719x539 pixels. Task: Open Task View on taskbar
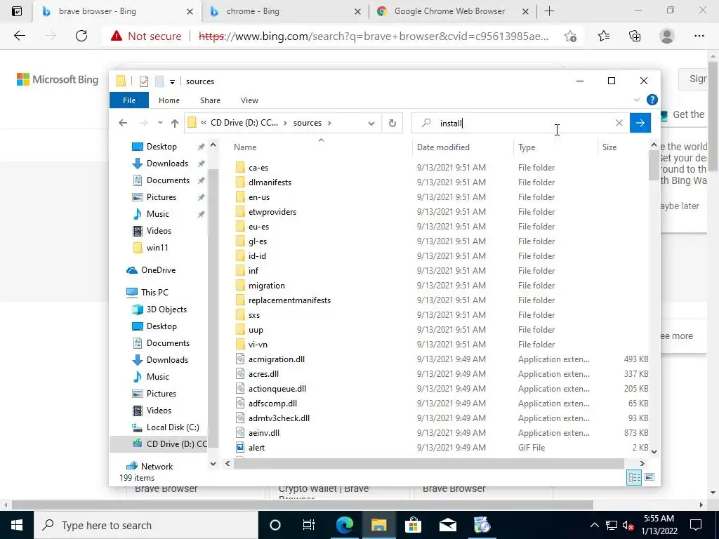pos(309,525)
